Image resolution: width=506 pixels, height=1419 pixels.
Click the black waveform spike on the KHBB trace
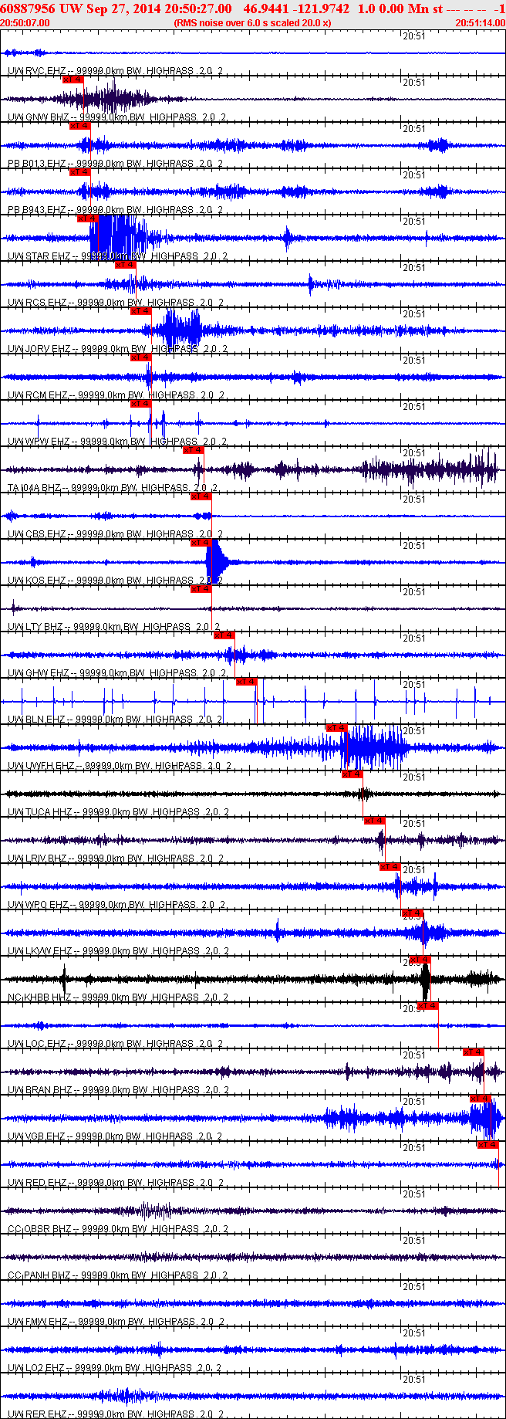(425, 980)
